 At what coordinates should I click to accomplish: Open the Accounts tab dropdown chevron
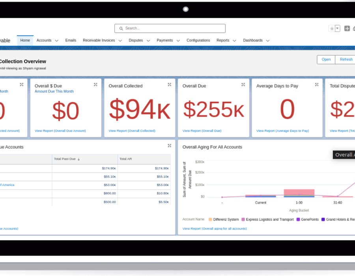pyautogui.click(x=56, y=41)
